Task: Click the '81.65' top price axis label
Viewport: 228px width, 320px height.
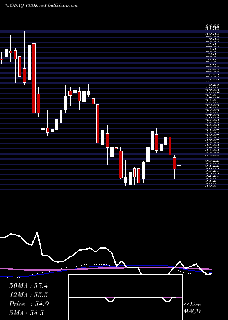Action: [212, 26]
